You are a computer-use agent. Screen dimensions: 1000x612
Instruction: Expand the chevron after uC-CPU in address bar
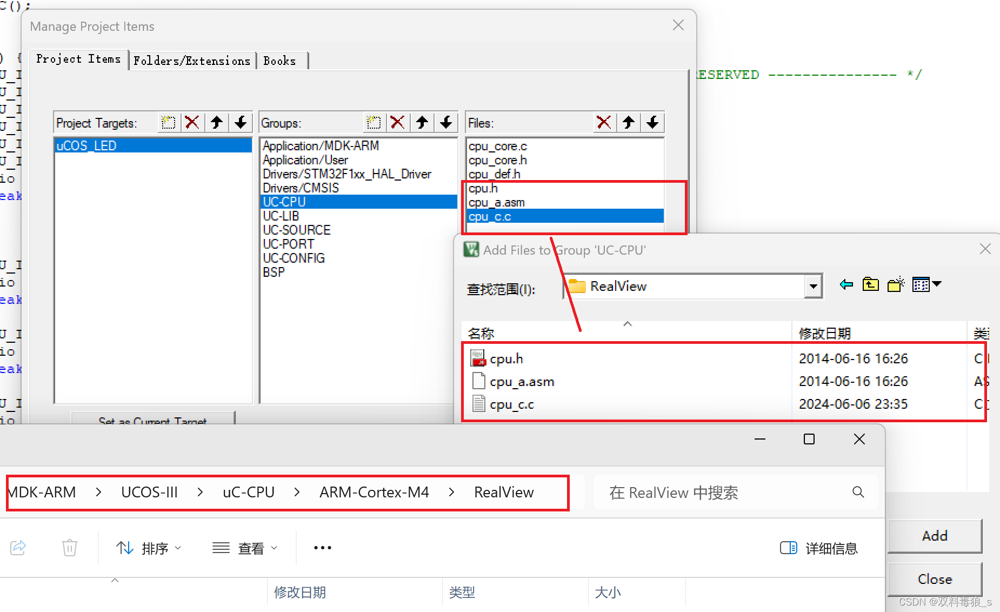tap(297, 492)
